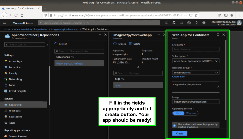
Task: Collapse the left settings menu panel
Action: [x=47, y=45]
